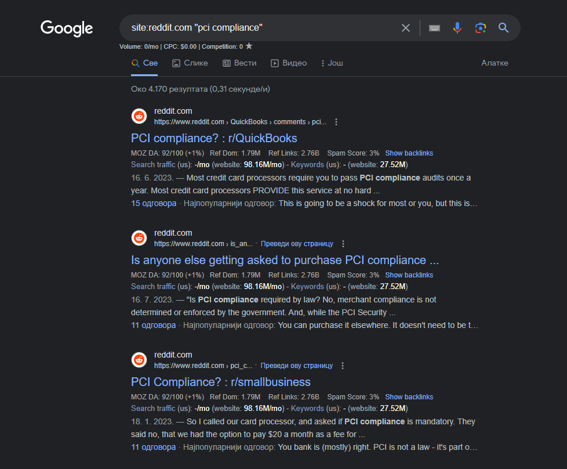Go to Google homepage via logo
This screenshot has width=567, height=469.
tap(67, 28)
